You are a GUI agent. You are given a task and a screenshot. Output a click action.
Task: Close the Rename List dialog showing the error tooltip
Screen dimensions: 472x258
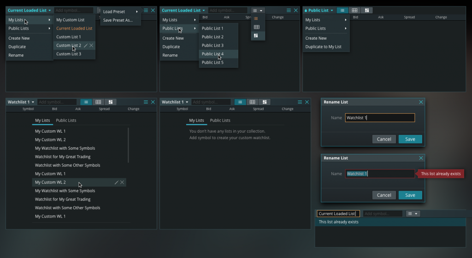coord(421,158)
